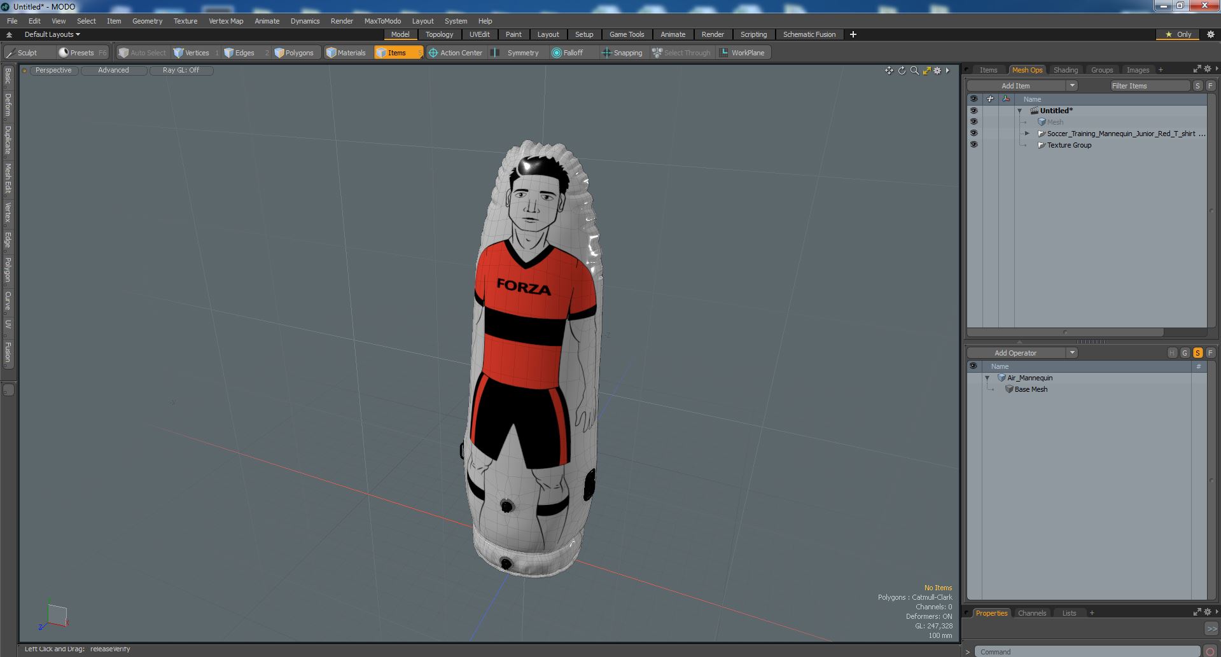Open the Vertex Map menu

tap(226, 21)
